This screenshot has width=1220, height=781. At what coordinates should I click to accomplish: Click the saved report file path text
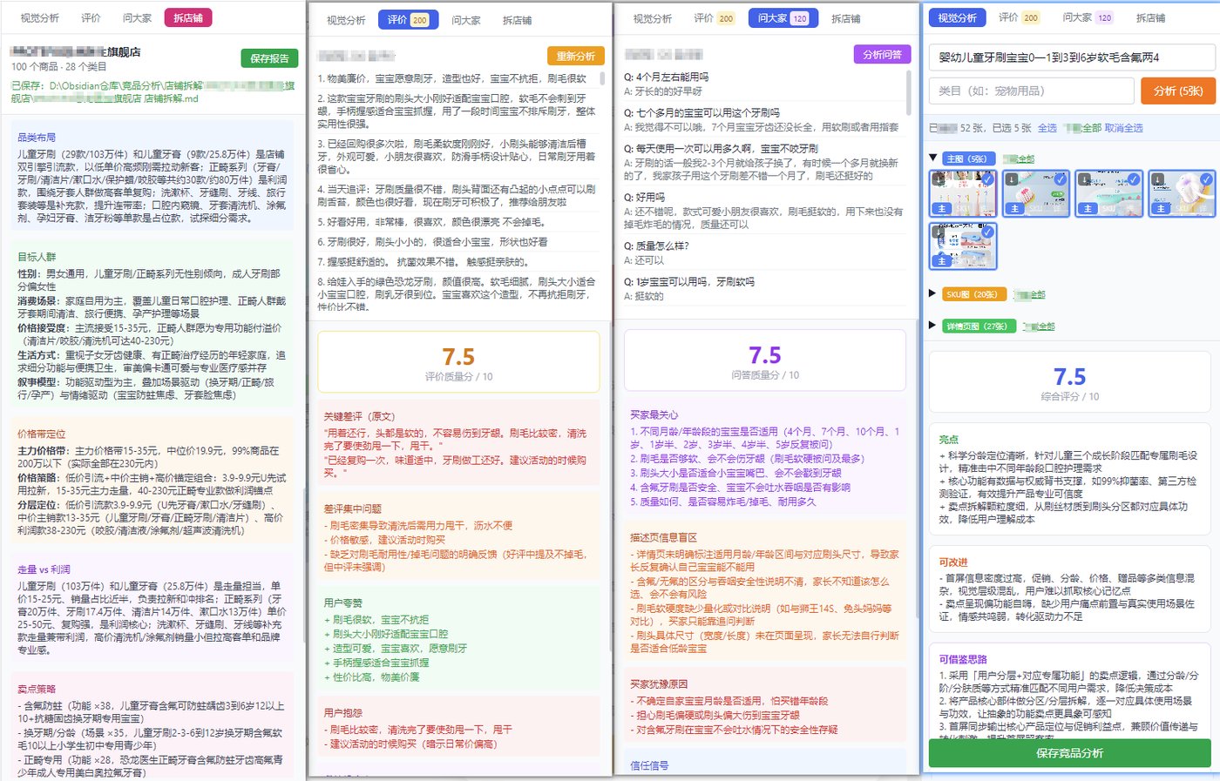pos(152,92)
